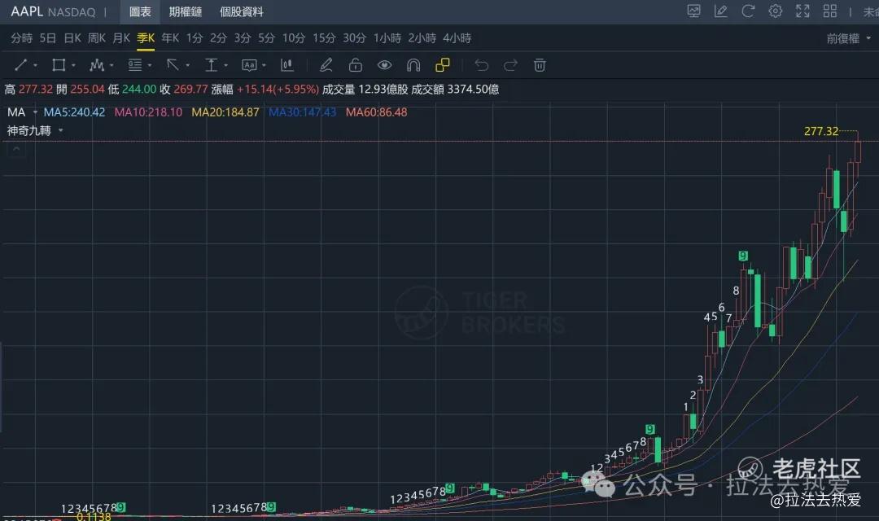Open the 前復權 adjustment dropdown
This screenshot has height=521, width=879.
tap(848, 38)
